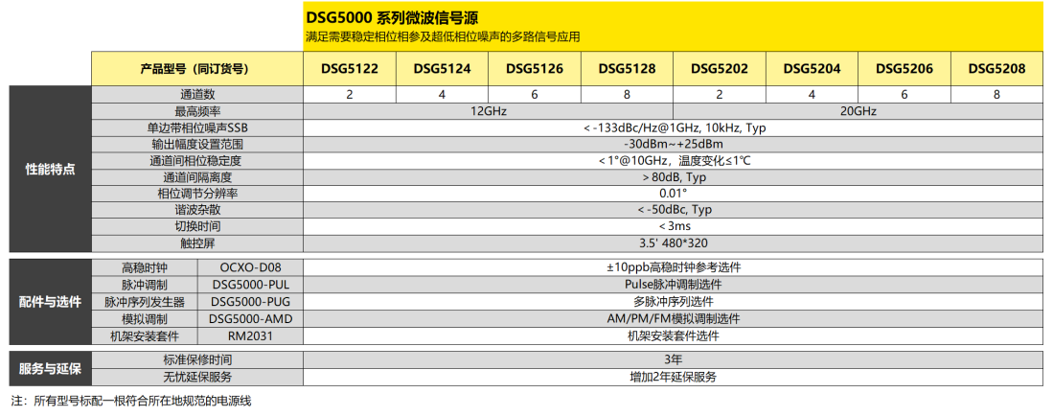Click the '±10ppb高稳时钟参考选件' description
The width and height of the screenshot is (1053, 416).
pos(674,266)
